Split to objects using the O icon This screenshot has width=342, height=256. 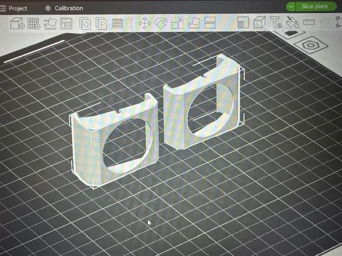(x=85, y=23)
